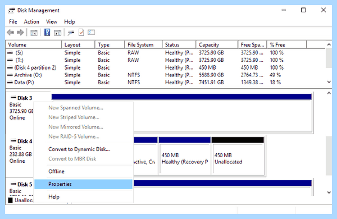Sort by the % Free column header
Viewport: 337px width, 219px height.
point(286,45)
